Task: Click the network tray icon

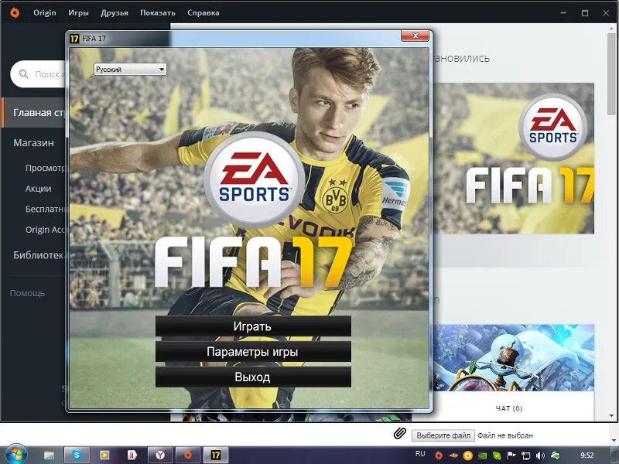Action: pos(526,455)
